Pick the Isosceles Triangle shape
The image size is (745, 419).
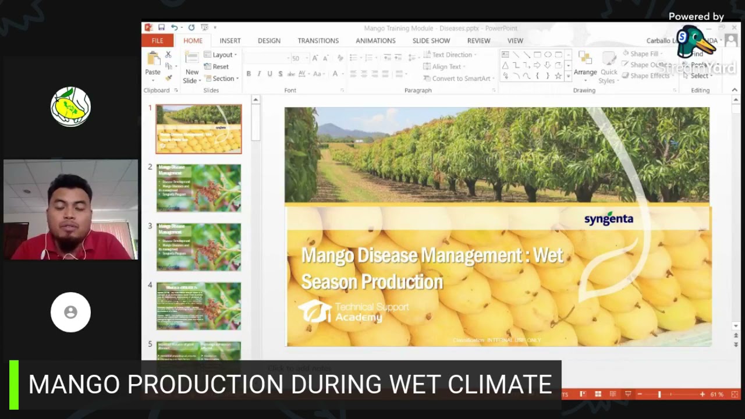(505, 65)
